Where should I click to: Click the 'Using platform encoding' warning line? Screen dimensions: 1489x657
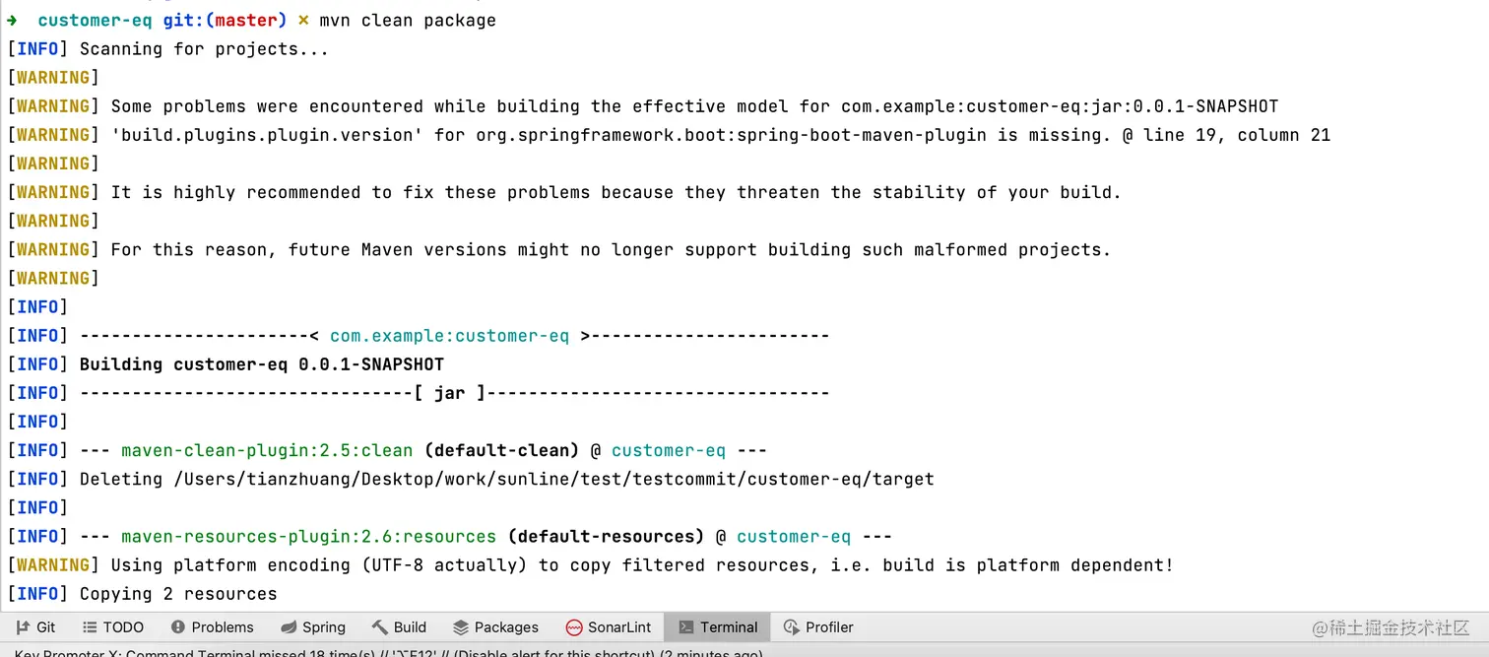[590, 565]
